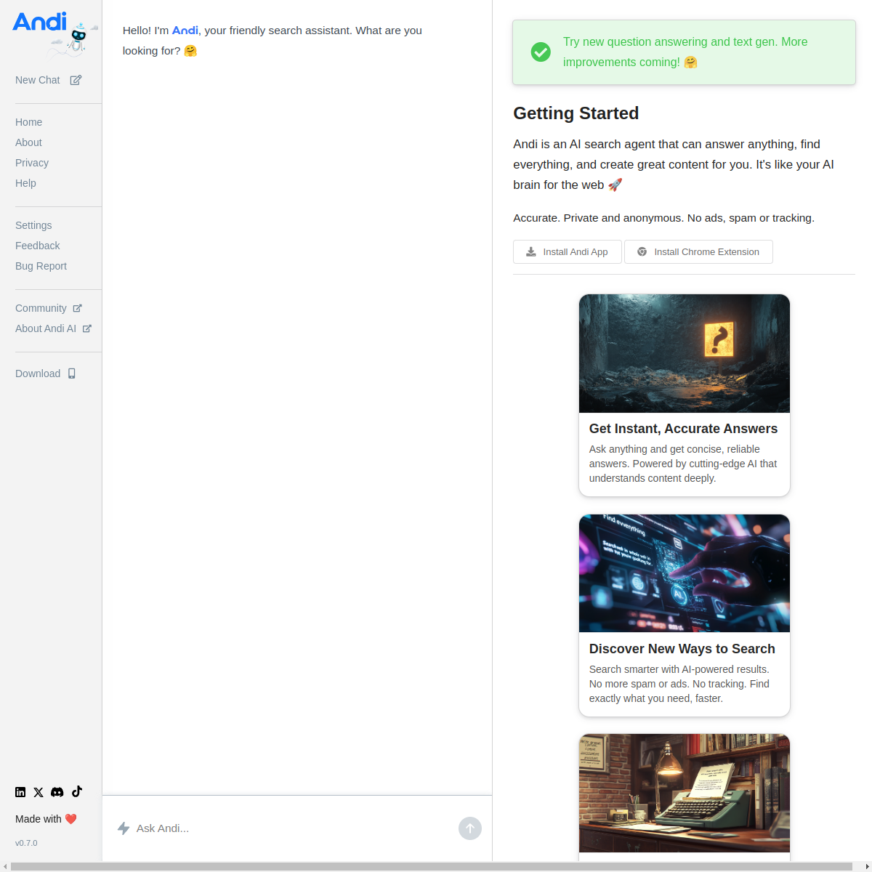Open Settings from sidebar
This screenshot has height=872, width=872.
point(33,225)
